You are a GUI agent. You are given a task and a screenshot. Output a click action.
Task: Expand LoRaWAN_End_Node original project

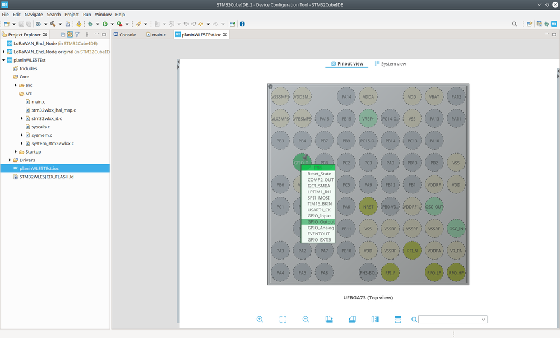[3, 52]
